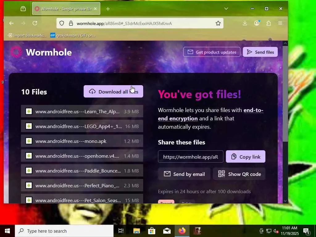This screenshot has width=316, height=237.
Task: Open File Explorer from taskbar
Action: coord(136,231)
